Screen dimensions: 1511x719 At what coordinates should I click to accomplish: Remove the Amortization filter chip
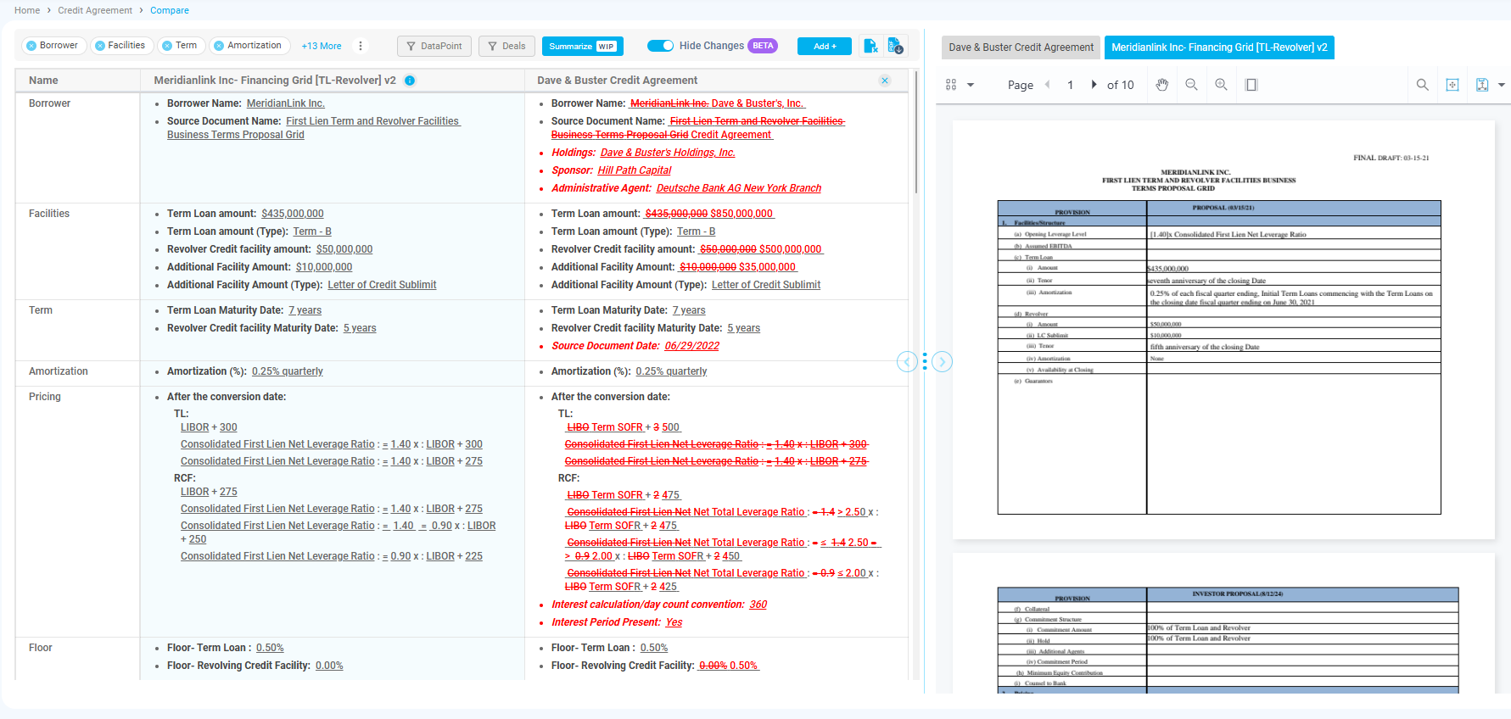tap(219, 46)
